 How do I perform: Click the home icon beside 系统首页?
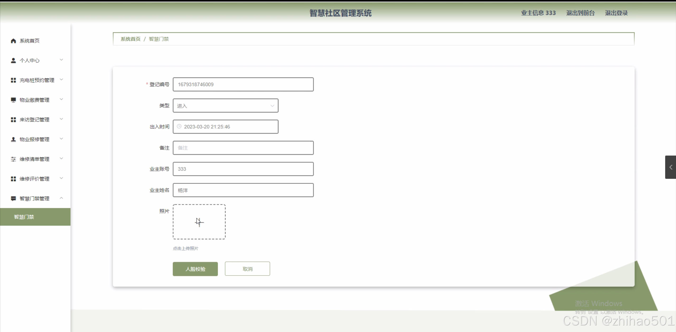point(13,41)
